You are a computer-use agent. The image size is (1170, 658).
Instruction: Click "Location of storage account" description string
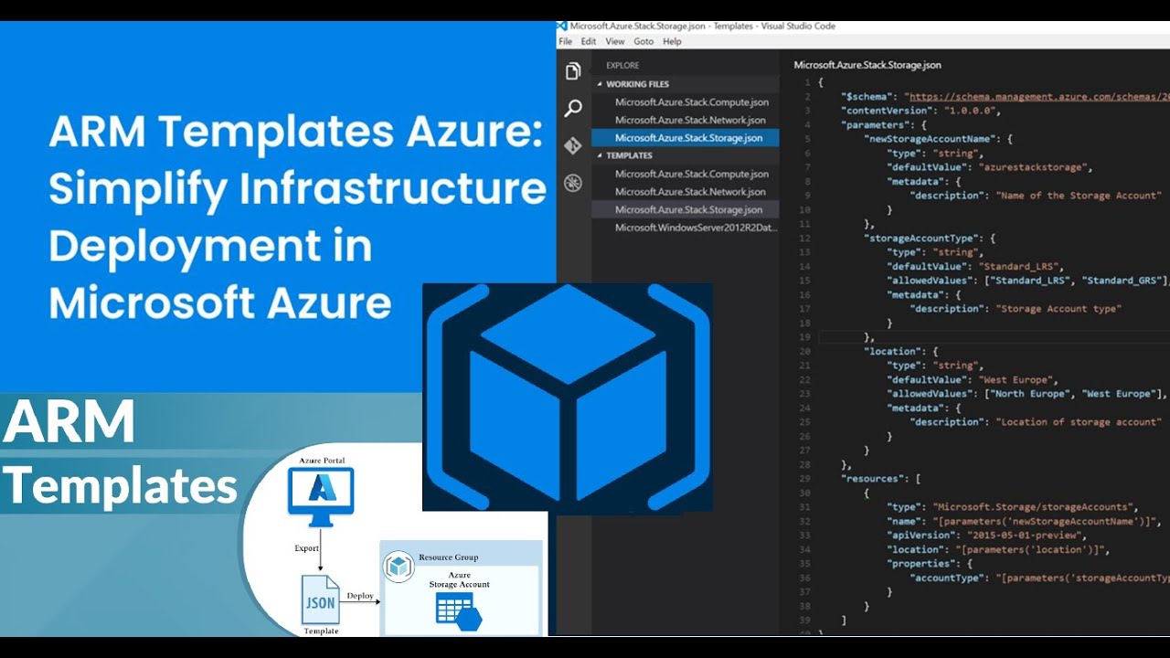tap(1079, 422)
